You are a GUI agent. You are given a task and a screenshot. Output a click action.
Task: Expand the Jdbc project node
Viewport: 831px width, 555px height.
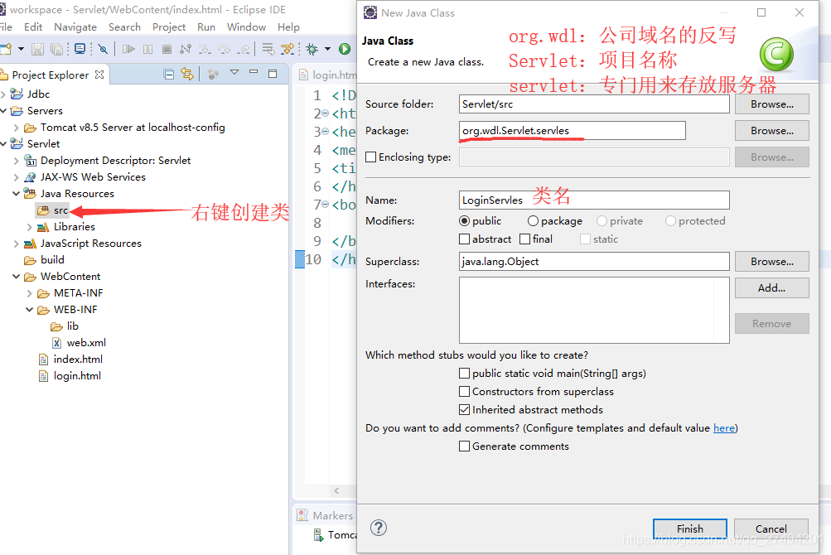pos(3,94)
